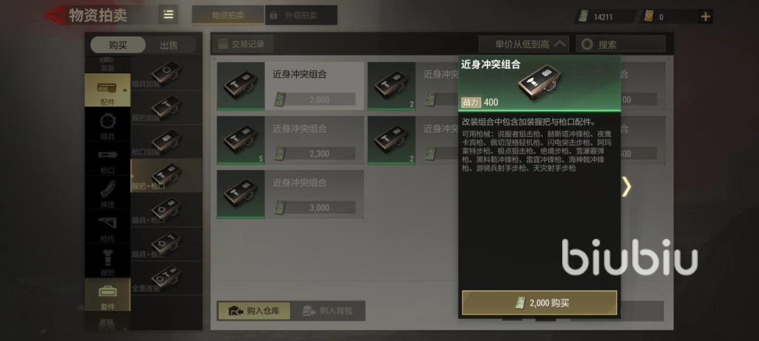Image resolution: width=759 pixels, height=341 pixels.
Task: Switch to the 出售 sell mode
Action: pos(168,45)
